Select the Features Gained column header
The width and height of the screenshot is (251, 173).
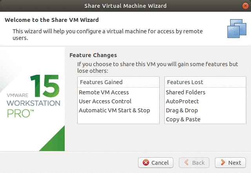point(101,82)
